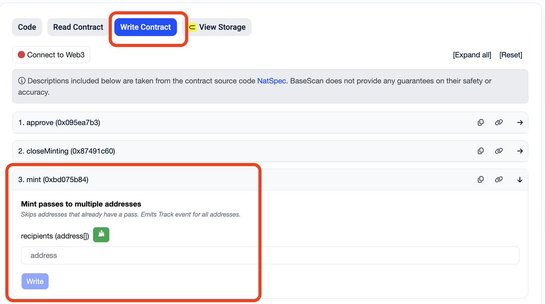The height and width of the screenshot is (304, 545).
Task: Open the NatSpec documentation link
Action: tap(272, 81)
